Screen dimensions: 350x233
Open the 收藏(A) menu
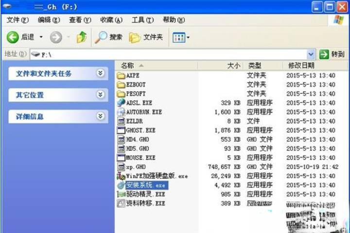pyautogui.click(x=111, y=20)
